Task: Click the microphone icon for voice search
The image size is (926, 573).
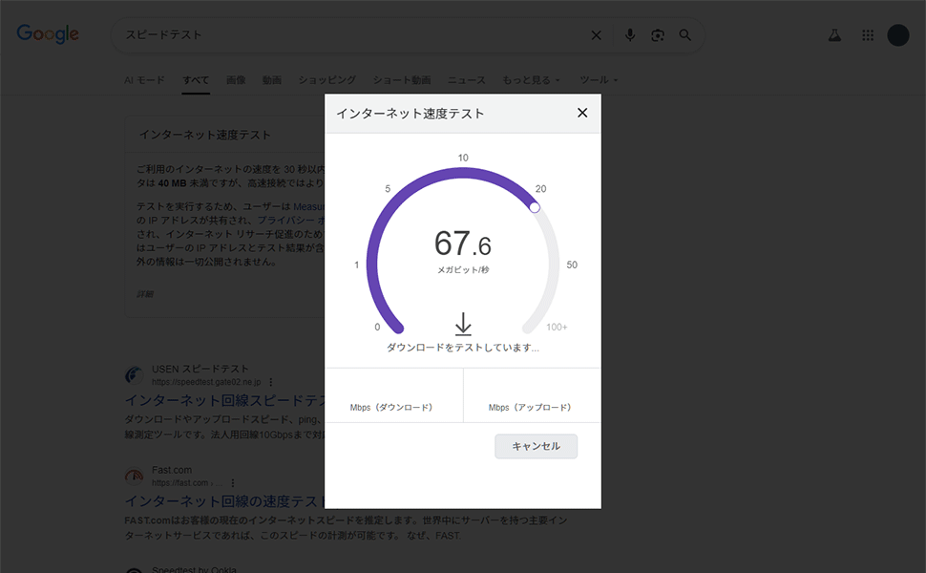Action: [629, 34]
